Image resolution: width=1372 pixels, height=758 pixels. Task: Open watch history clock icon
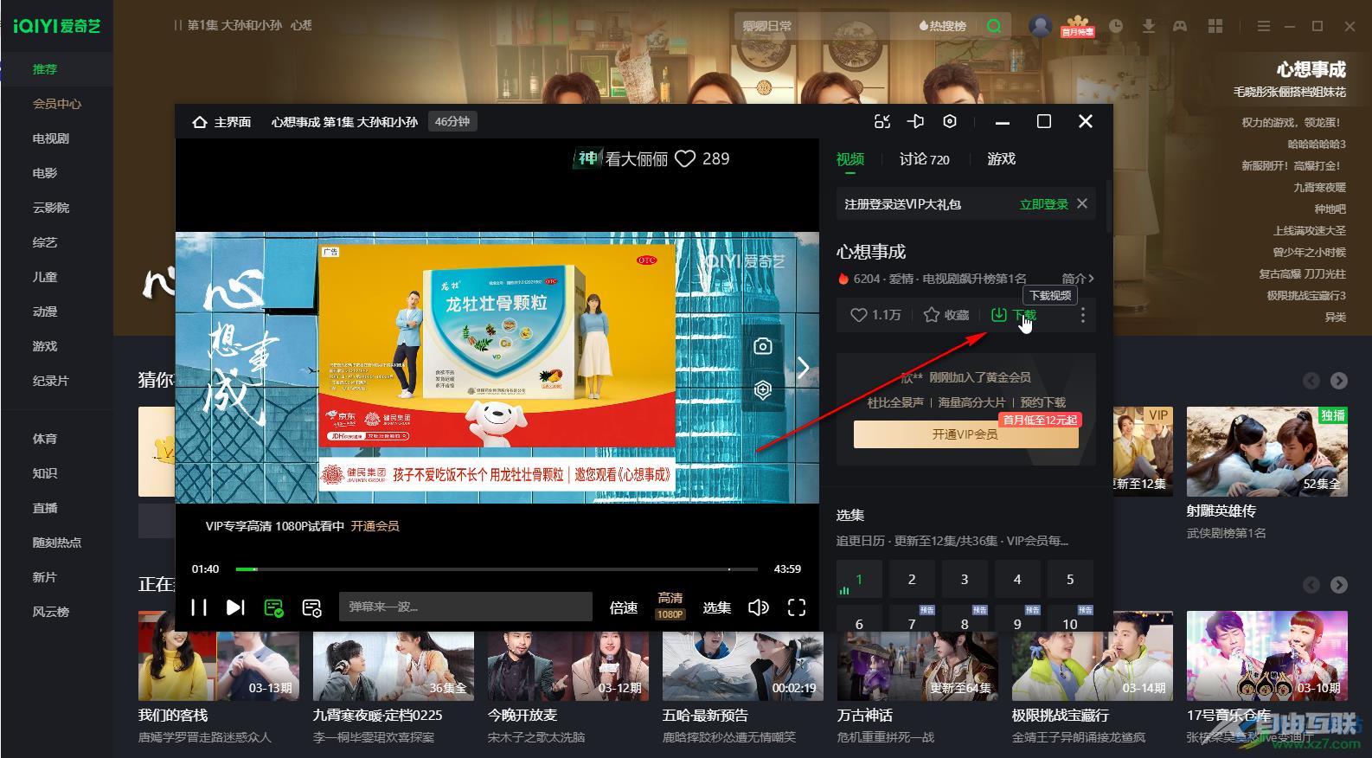coord(1116,26)
